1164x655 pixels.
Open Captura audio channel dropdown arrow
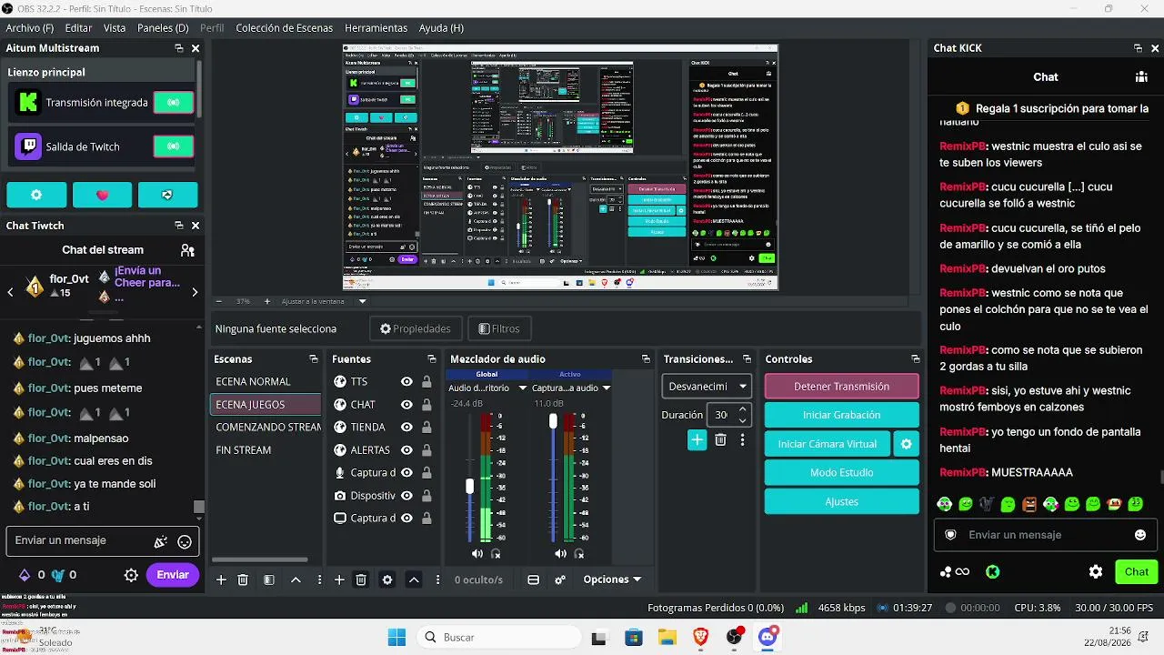pos(607,388)
